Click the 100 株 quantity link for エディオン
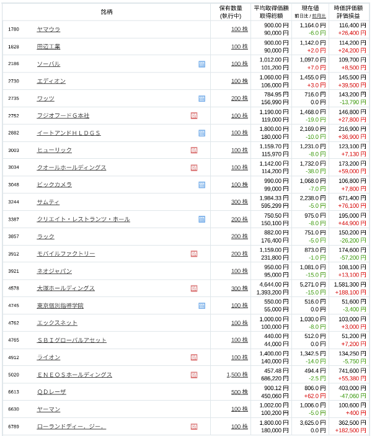372x436 pixels. [x=239, y=81]
